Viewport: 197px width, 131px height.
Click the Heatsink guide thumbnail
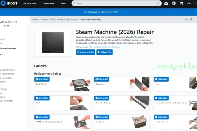tap(140, 122)
